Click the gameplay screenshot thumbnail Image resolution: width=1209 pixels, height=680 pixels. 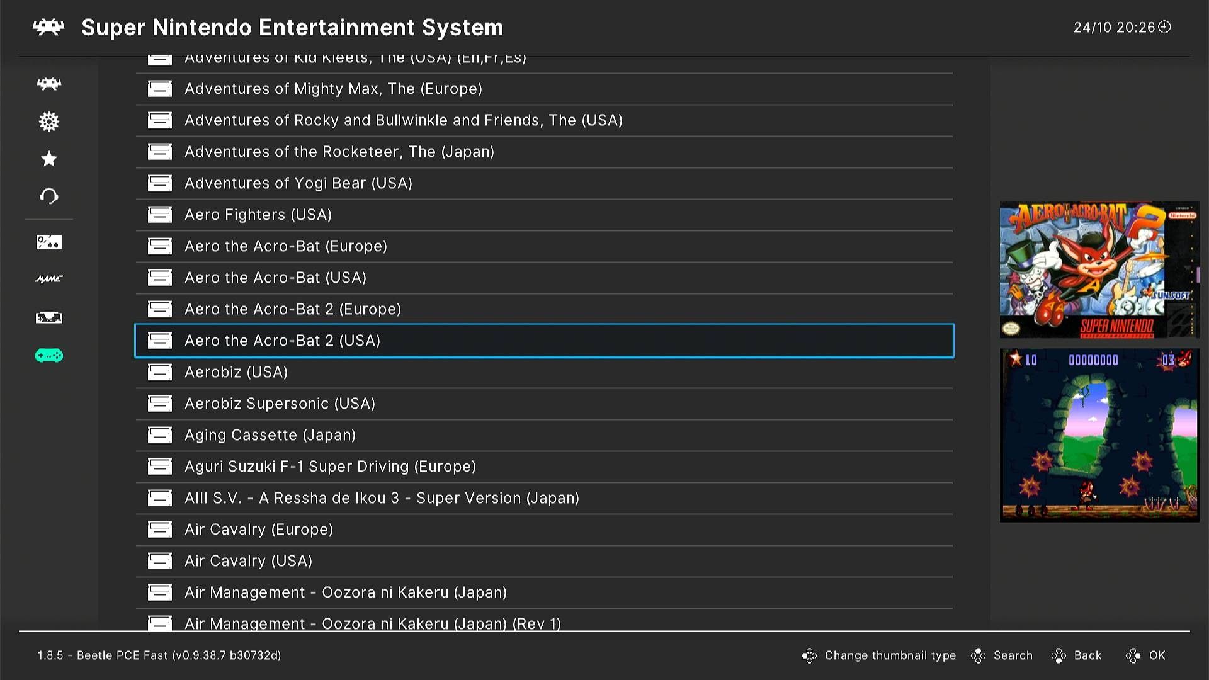pos(1099,435)
